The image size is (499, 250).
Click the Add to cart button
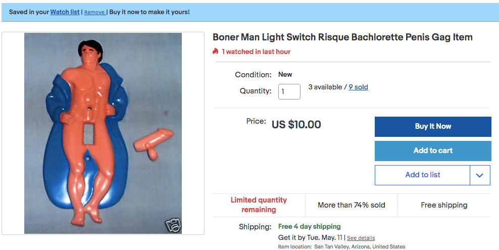coord(433,151)
